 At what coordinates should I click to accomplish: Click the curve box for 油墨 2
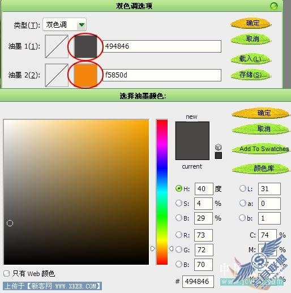[x=57, y=75]
